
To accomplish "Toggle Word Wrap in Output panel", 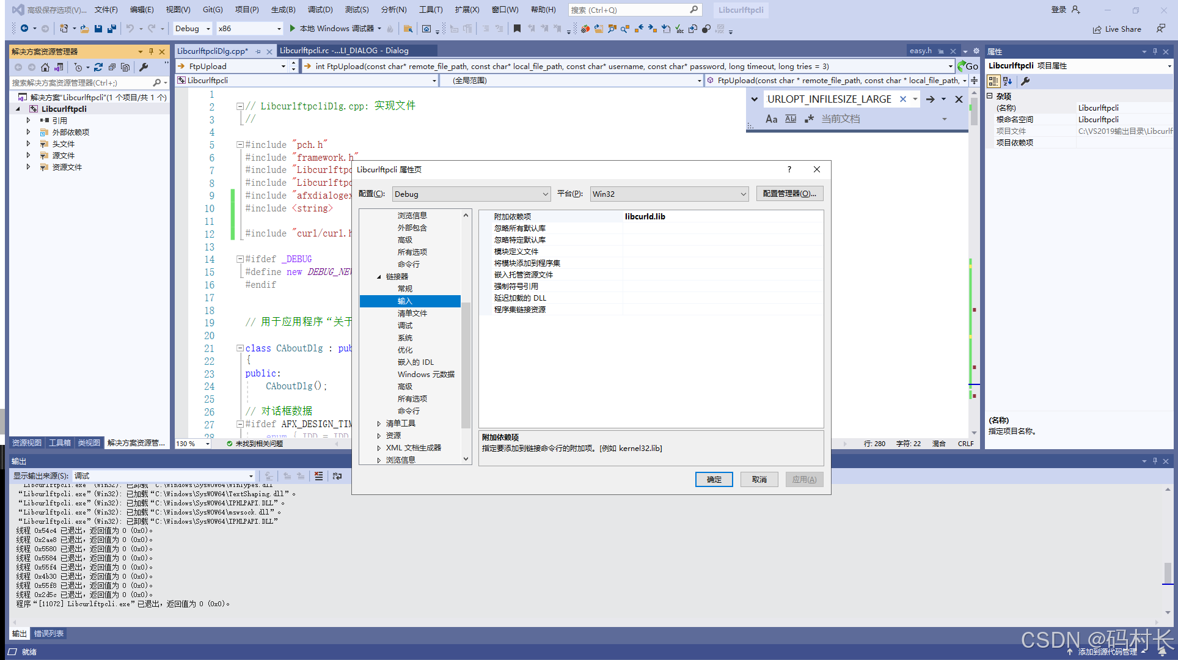I will [x=337, y=476].
